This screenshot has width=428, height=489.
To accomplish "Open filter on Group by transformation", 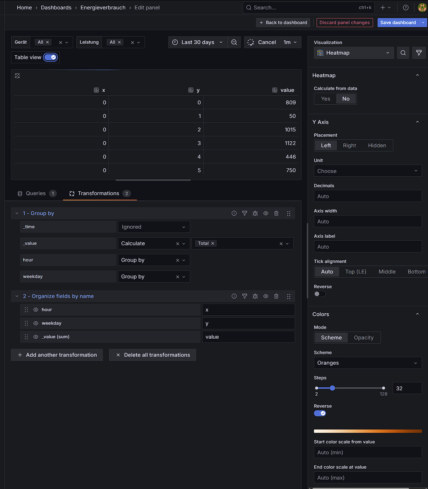I will click(x=245, y=213).
